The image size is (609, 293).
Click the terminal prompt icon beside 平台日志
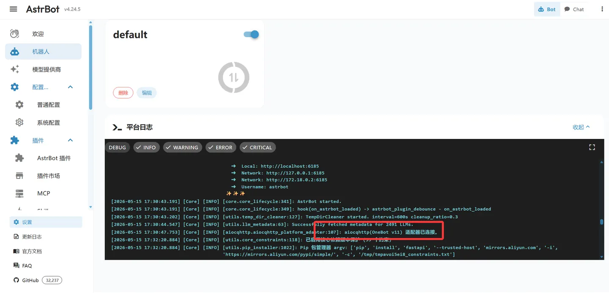pos(117,127)
